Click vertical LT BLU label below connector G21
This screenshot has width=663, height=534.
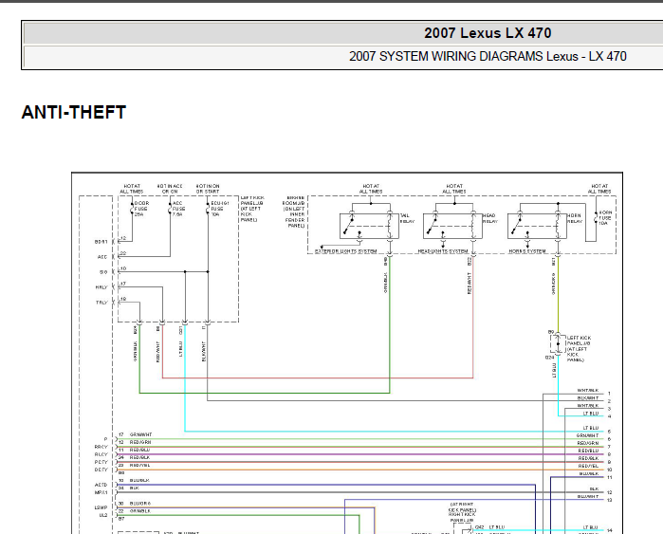181,349
